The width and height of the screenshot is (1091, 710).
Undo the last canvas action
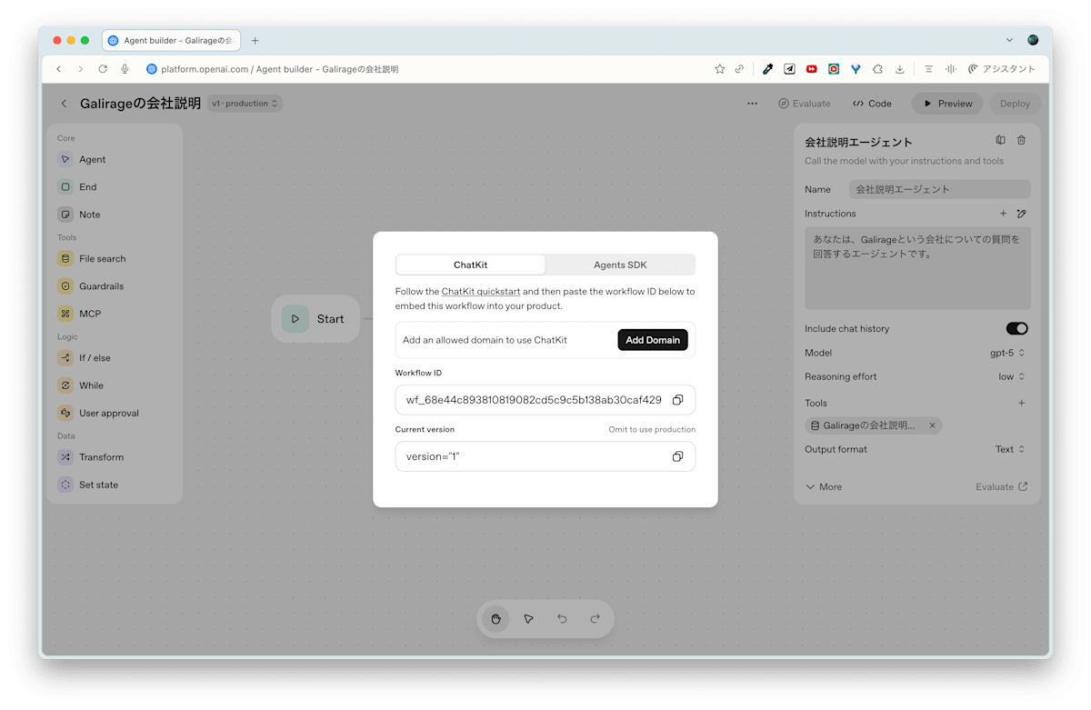562,619
